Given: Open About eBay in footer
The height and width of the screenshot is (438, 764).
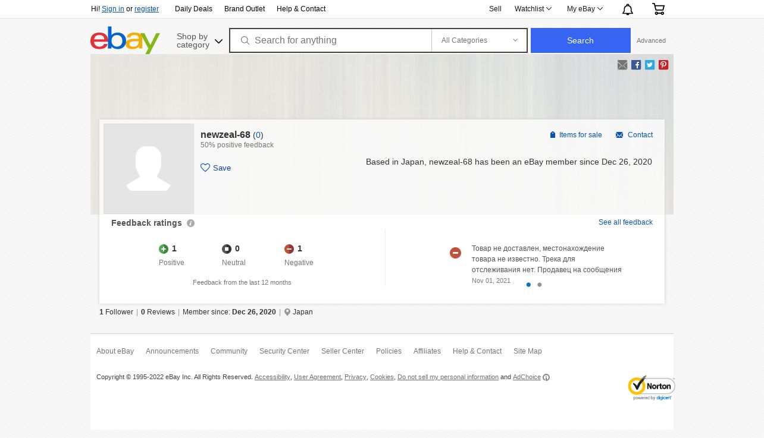Looking at the screenshot, I should tap(115, 351).
